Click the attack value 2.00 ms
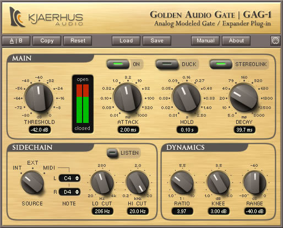This screenshot has height=228, width=283. (x=128, y=130)
